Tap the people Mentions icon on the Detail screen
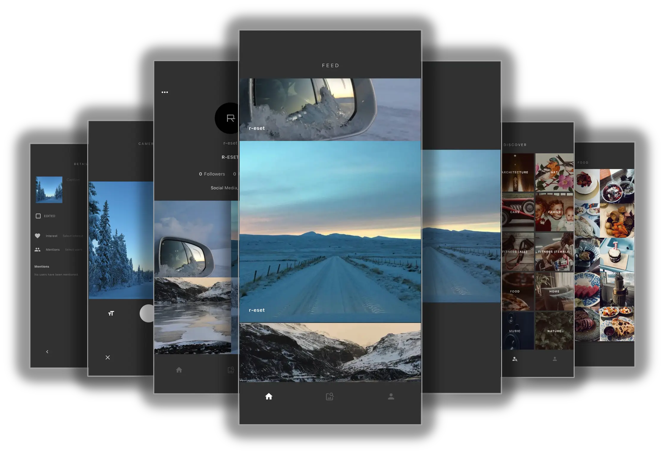Viewport: 665px width, 455px height. (37, 250)
